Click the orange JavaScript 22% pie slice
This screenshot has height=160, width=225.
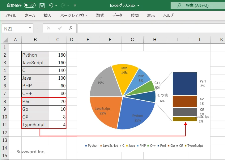106,111
